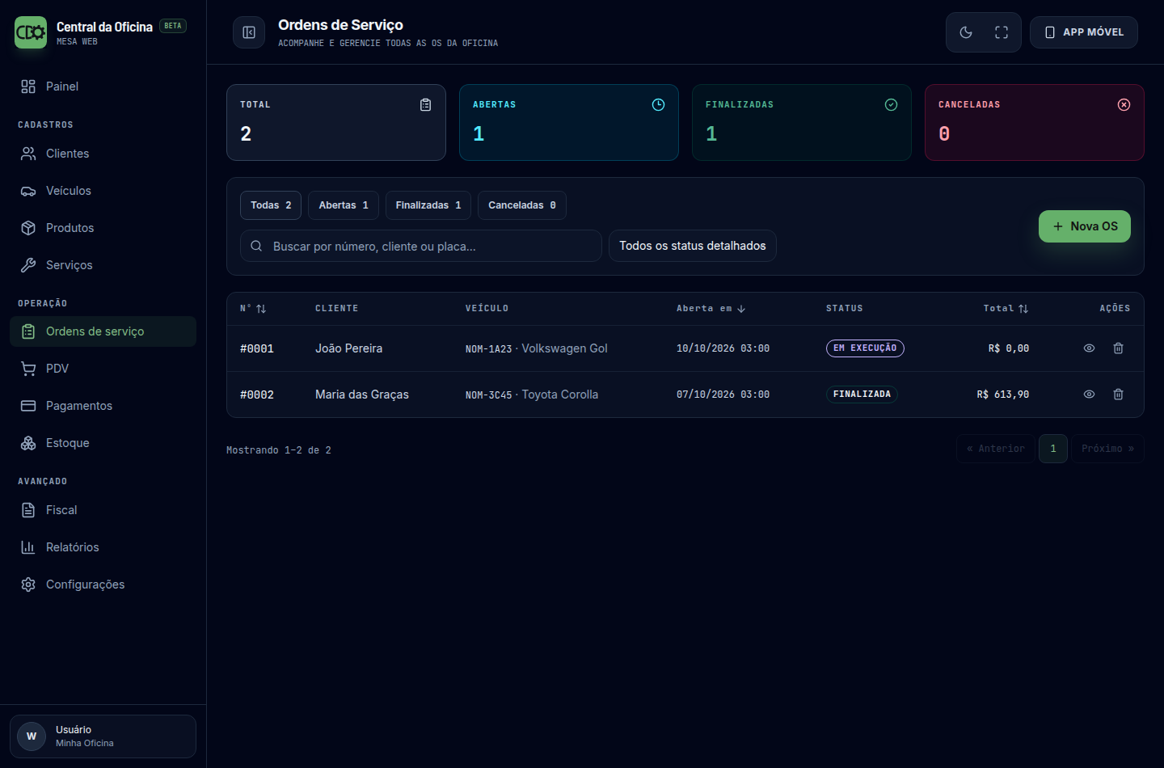
Task: Create a new order with Nova OS
Action: click(x=1085, y=226)
